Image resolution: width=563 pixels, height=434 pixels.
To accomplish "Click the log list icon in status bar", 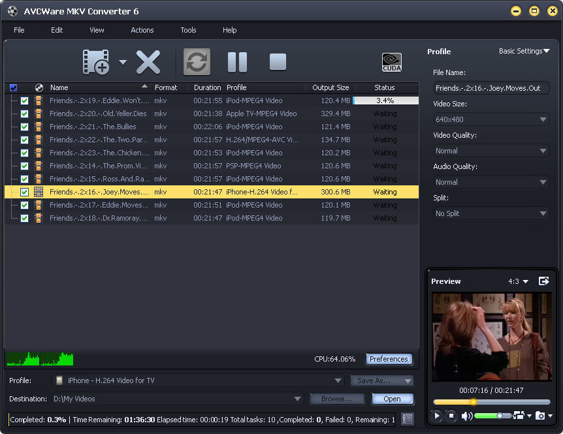I will tap(407, 419).
